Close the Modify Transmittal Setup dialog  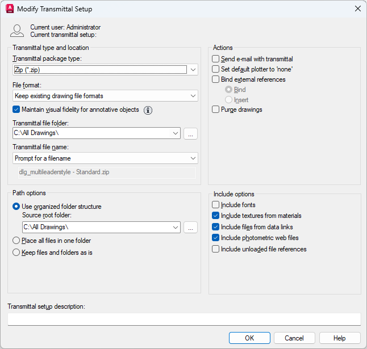point(357,9)
